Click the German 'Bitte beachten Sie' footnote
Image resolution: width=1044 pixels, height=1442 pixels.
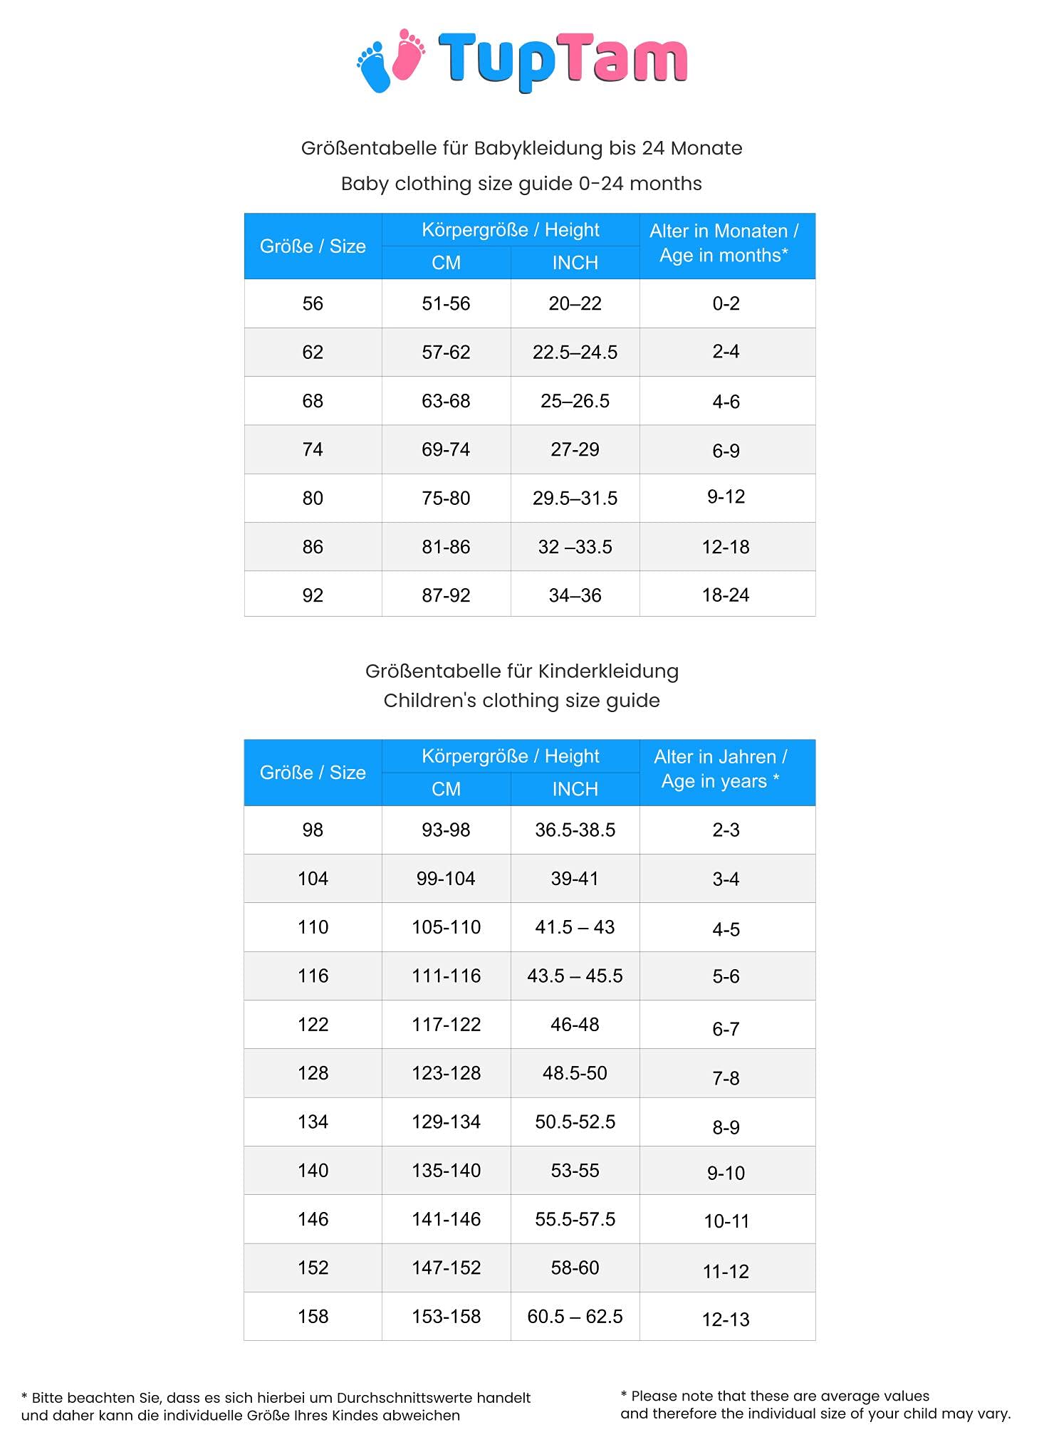(x=276, y=1406)
